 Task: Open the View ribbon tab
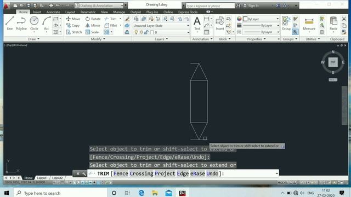coord(104,12)
